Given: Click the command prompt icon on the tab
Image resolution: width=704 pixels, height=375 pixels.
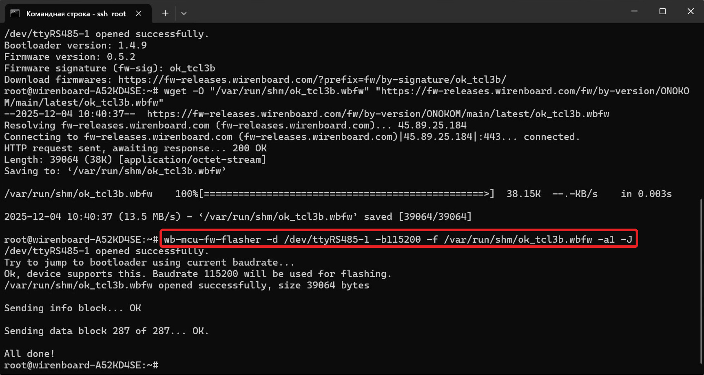Looking at the screenshot, I should [x=15, y=13].
